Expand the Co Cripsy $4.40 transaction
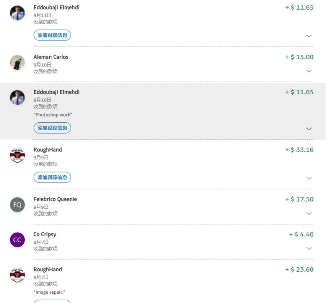Screen dimensions: 334x303 pos(309,248)
